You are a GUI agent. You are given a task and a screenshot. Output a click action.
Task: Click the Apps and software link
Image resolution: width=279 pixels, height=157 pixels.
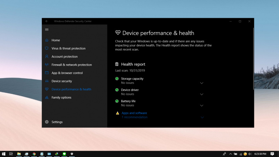tap(134, 113)
